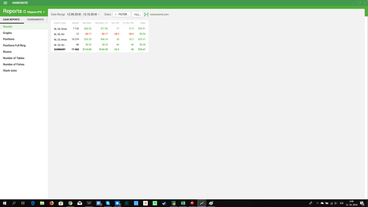Click the File button next to Filter
Image resolution: width=368 pixels, height=207 pixels.
coord(137,14)
